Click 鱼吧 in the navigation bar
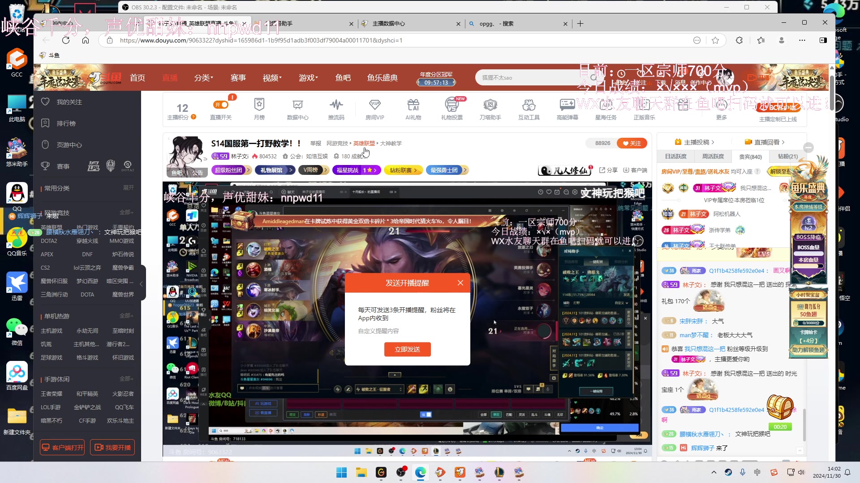 [343, 78]
